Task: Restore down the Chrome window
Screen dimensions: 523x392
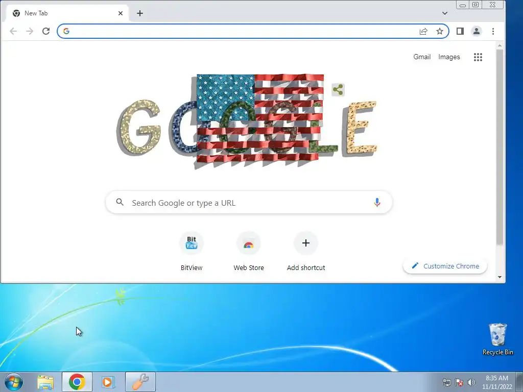Action: tap(476, 5)
